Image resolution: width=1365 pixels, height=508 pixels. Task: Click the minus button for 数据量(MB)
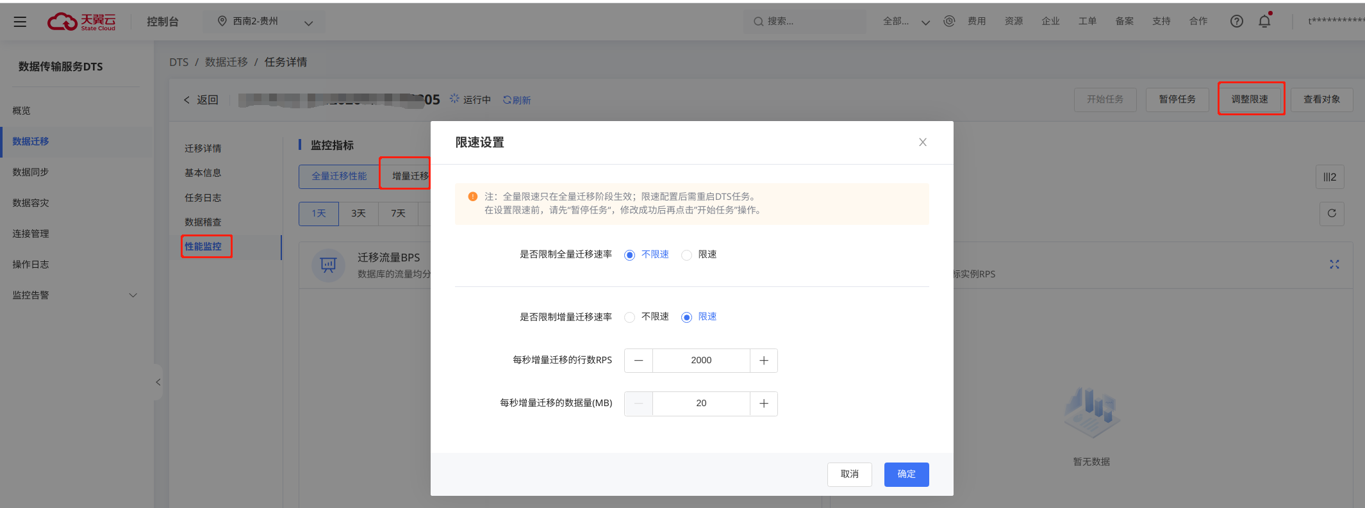[x=638, y=404]
